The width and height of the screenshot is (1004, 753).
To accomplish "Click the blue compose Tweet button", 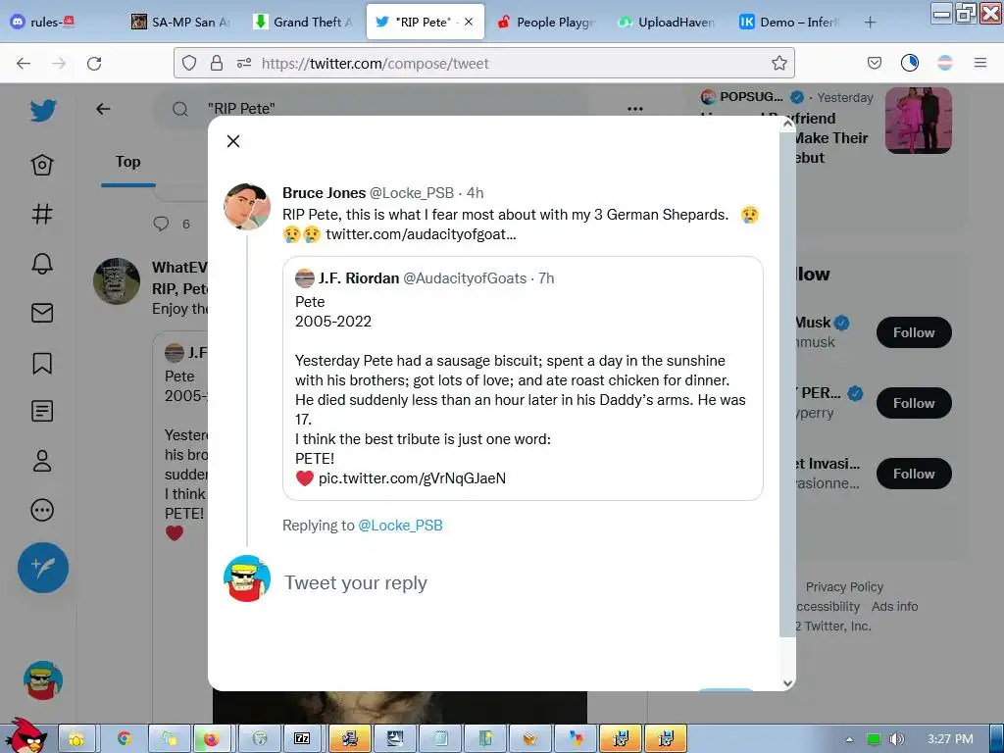I will tap(43, 568).
